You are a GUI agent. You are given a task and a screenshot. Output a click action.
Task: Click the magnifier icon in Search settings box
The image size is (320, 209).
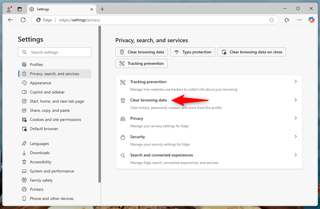tap(24, 52)
